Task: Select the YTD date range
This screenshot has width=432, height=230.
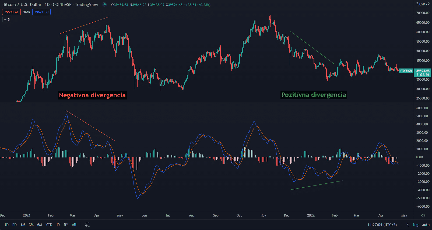Action: tap(49, 225)
